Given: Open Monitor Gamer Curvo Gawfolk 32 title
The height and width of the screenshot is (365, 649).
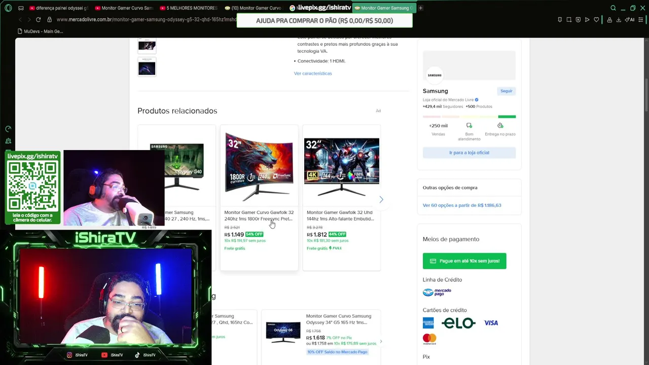Looking at the screenshot, I should [x=259, y=215].
